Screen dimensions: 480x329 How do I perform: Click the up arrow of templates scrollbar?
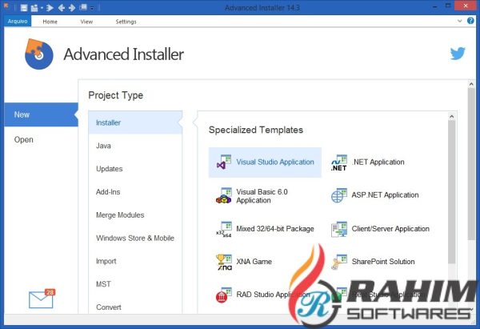451,117
